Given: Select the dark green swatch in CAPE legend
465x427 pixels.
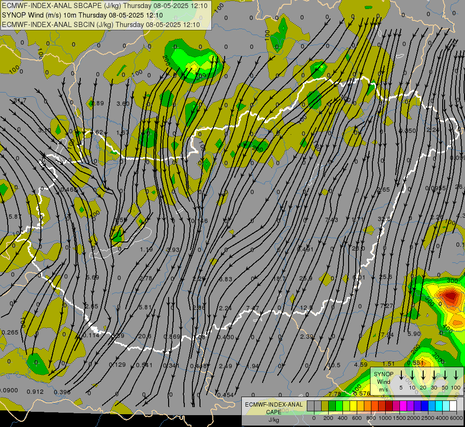Looking at the screenshot, I should tap(332, 406).
